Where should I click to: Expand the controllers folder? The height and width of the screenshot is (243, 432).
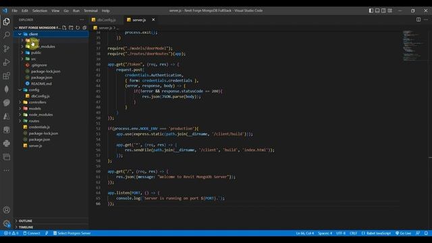coord(51,102)
